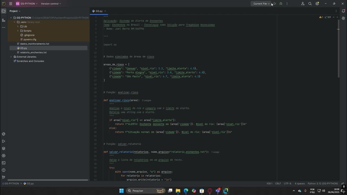Image resolution: width=347 pixels, height=195 pixels.
Task: Select Scratches and Consoles node
Action: (x=29, y=61)
